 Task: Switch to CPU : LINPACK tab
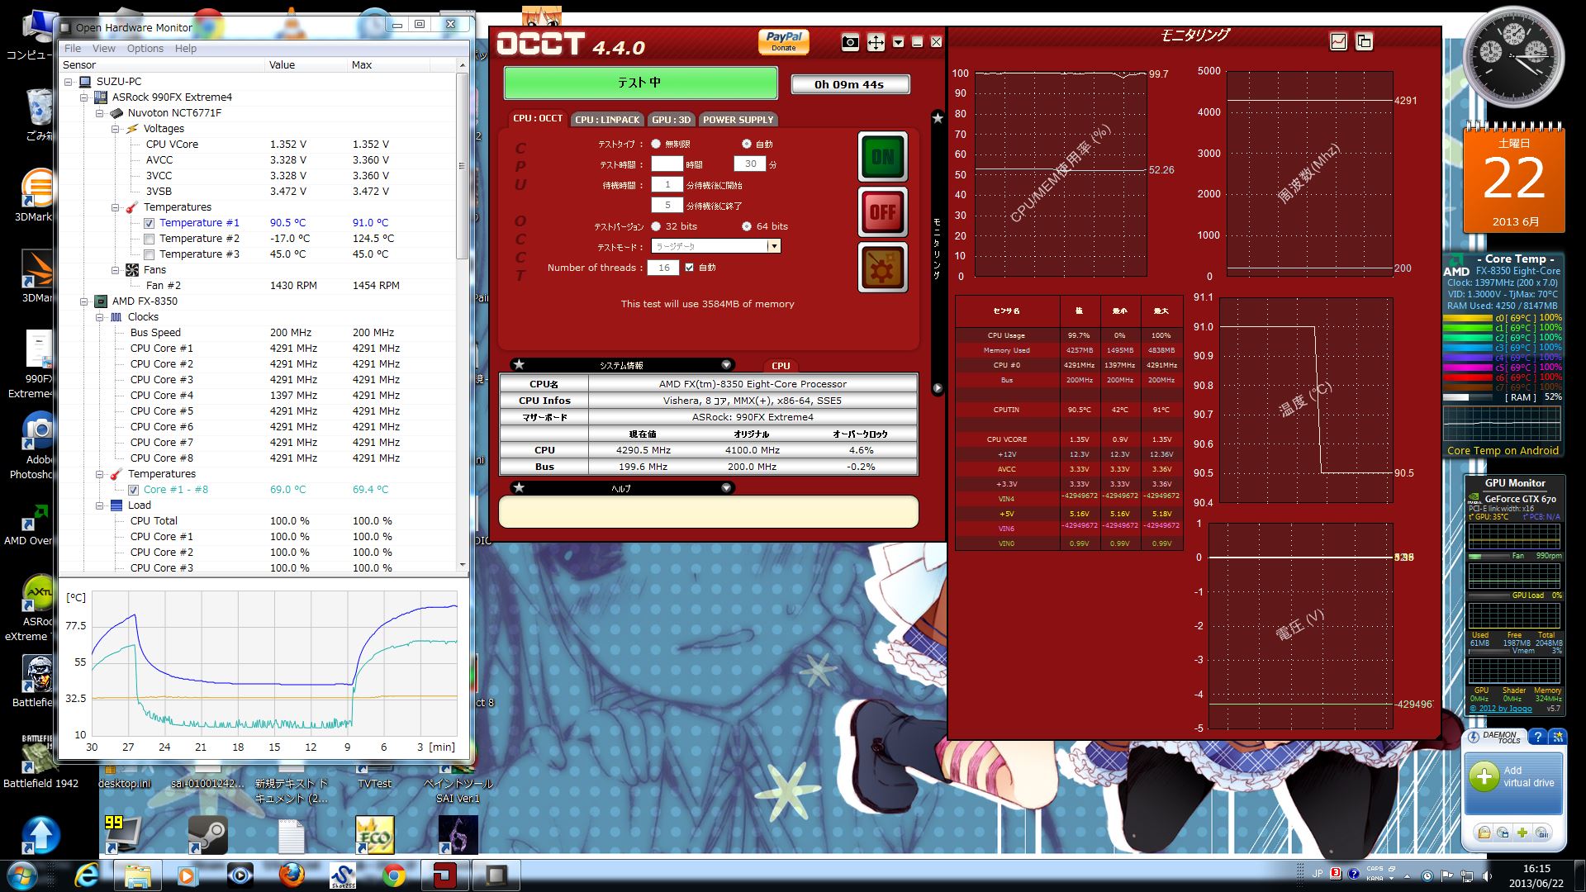click(x=607, y=120)
